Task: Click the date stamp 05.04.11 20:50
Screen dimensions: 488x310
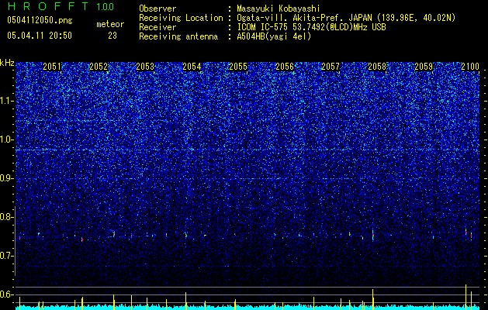Action: 40,36
